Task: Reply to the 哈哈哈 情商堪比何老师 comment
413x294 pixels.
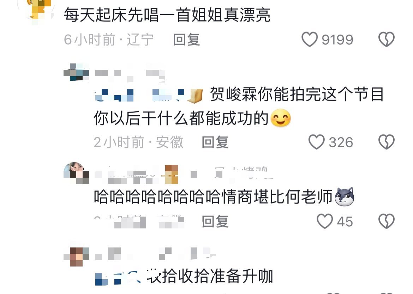Action: (x=215, y=221)
